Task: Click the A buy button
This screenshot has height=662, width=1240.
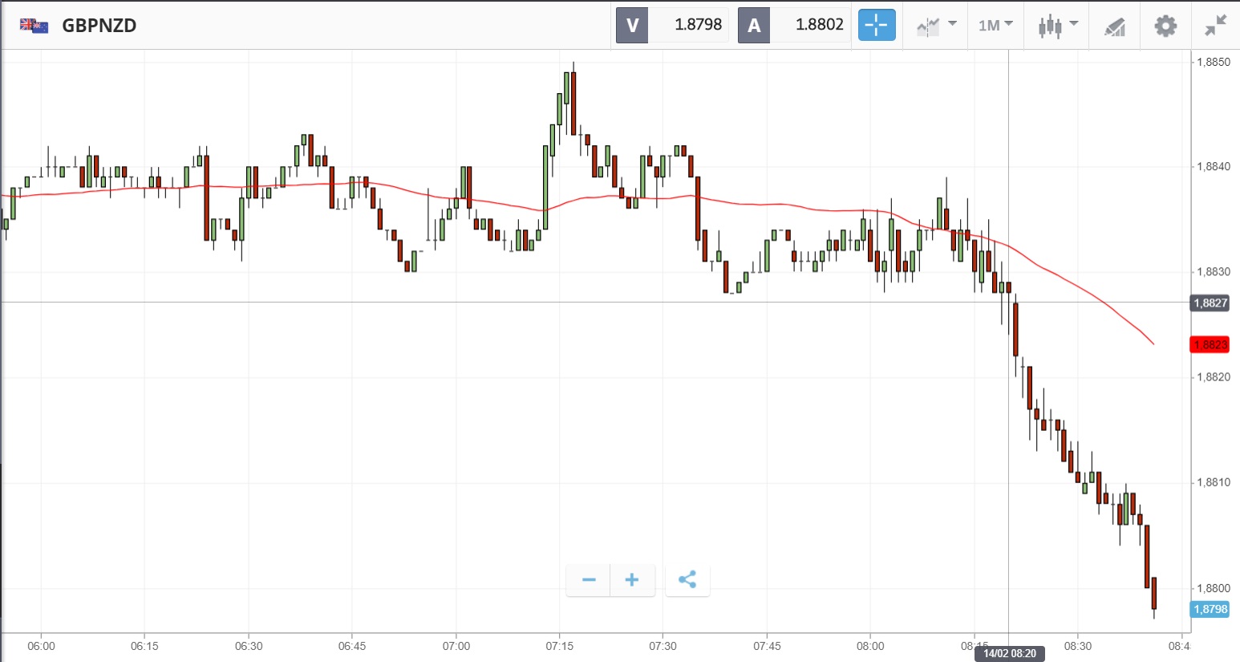Action: (754, 26)
